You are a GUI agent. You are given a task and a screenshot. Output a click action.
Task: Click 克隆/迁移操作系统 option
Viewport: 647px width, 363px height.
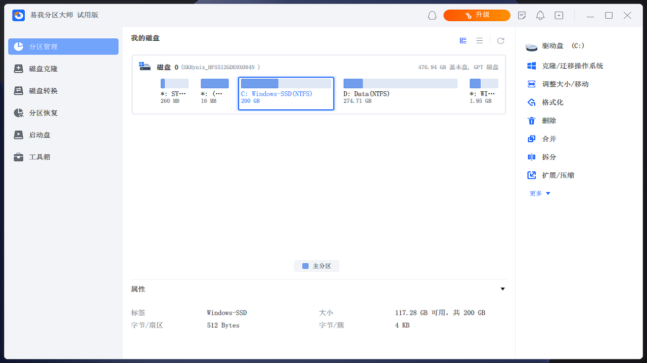572,66
